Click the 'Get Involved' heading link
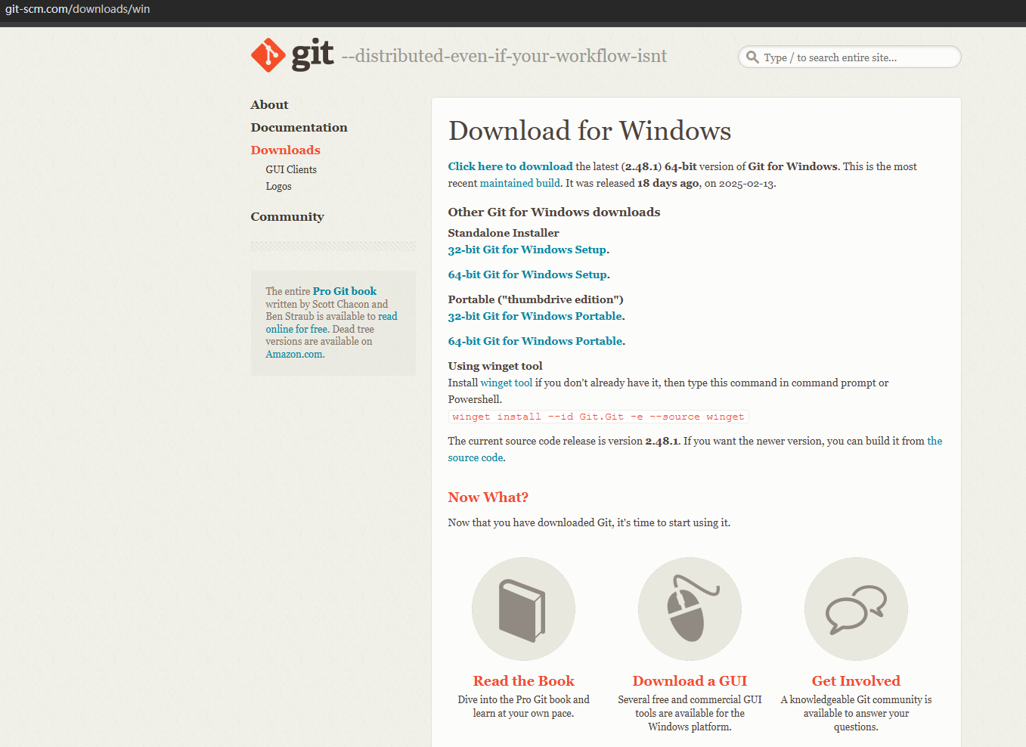Screen dimensions: 1026x747 (x=856, y=680)
